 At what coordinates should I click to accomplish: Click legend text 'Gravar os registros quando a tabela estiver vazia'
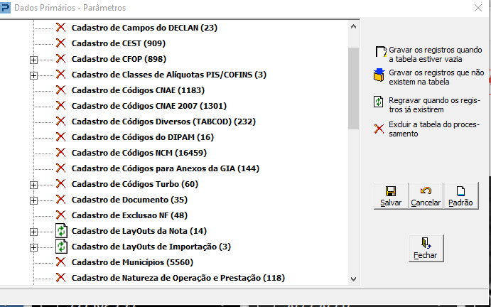(x=436, y=55)
